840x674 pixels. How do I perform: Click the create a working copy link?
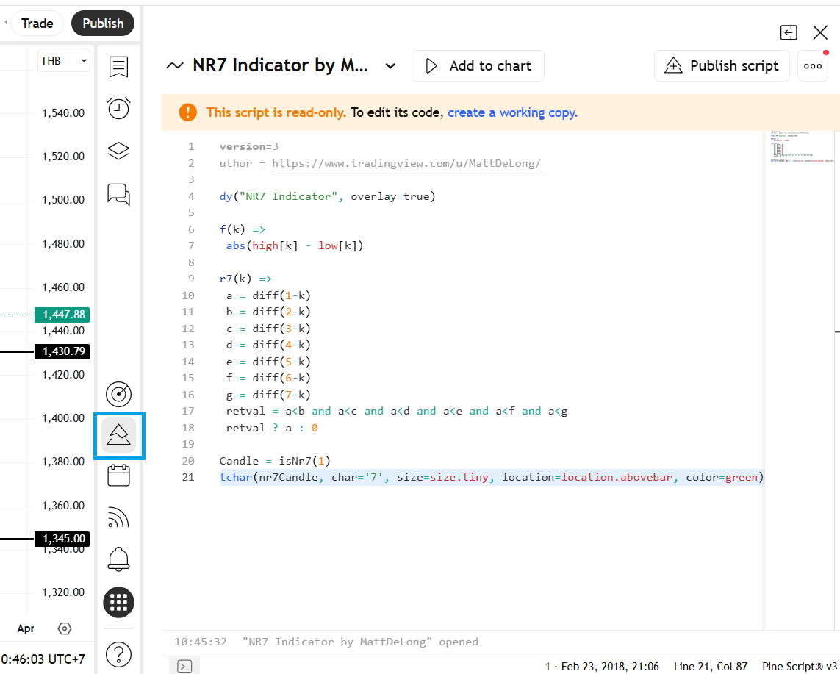point(512,112)
